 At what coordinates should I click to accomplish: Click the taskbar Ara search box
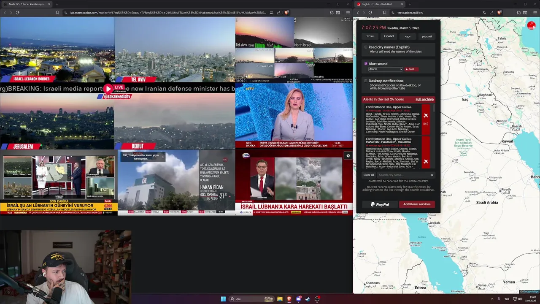[x=251, y=299]
